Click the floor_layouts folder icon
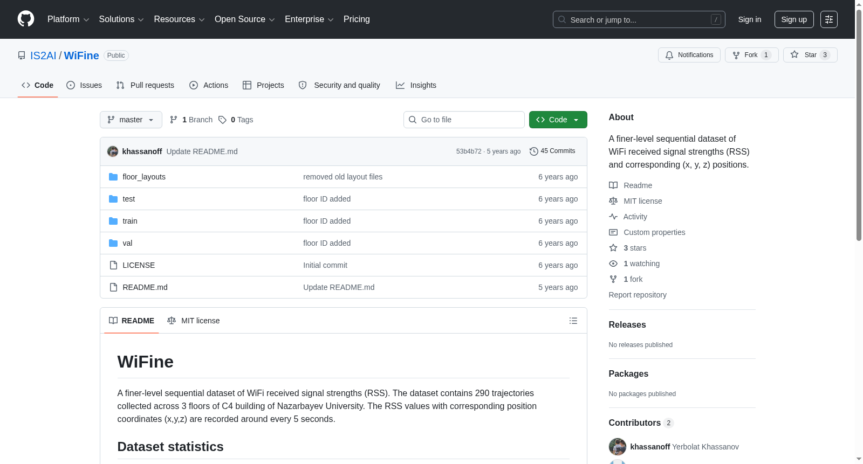Screen dimensions: 863x464 click(x=113, y=177)
